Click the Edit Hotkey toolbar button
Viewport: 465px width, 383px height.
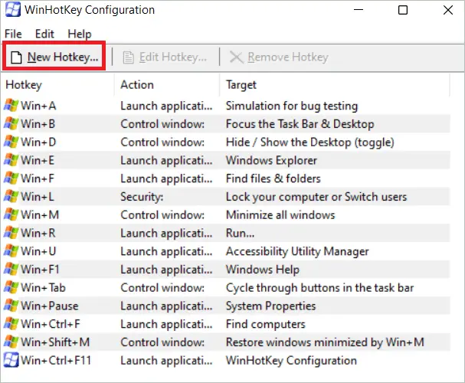(x=165, y=57)
